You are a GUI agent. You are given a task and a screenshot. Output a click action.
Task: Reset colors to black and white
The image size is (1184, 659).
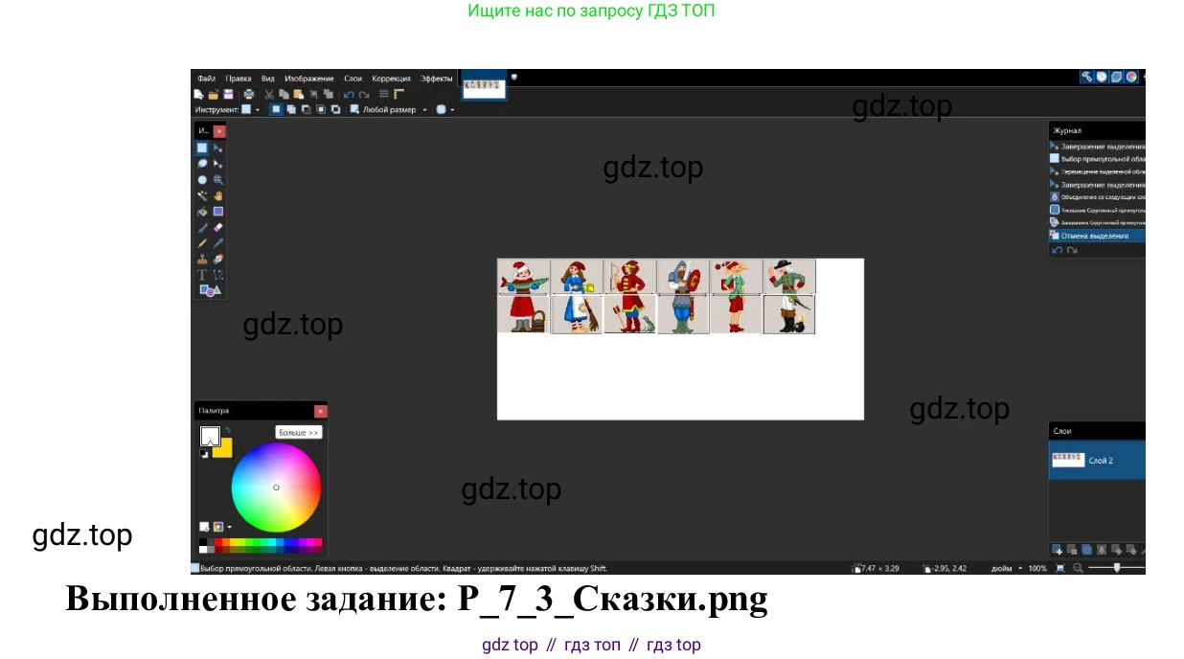pyautogui.click(x=204, y=453)
